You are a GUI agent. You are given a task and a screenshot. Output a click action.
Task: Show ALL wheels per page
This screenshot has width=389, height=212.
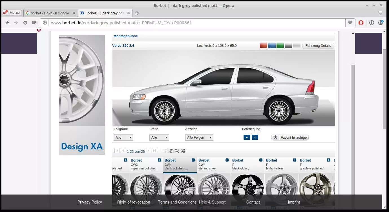click(x=183, y=151)
